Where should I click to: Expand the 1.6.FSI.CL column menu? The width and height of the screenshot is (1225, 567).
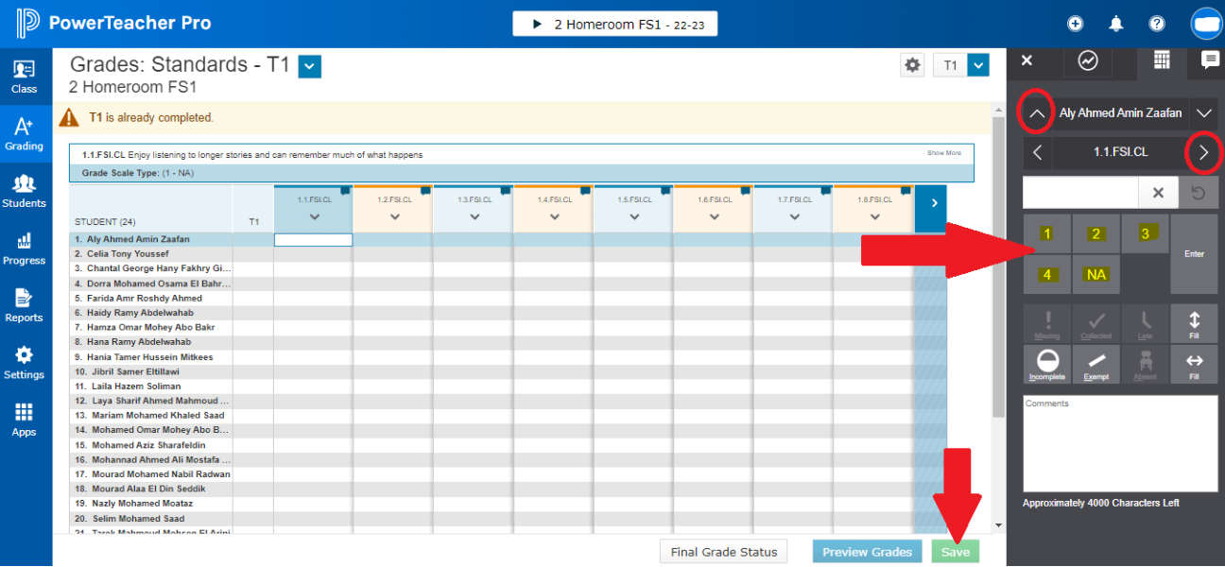(x=716, y=217)
